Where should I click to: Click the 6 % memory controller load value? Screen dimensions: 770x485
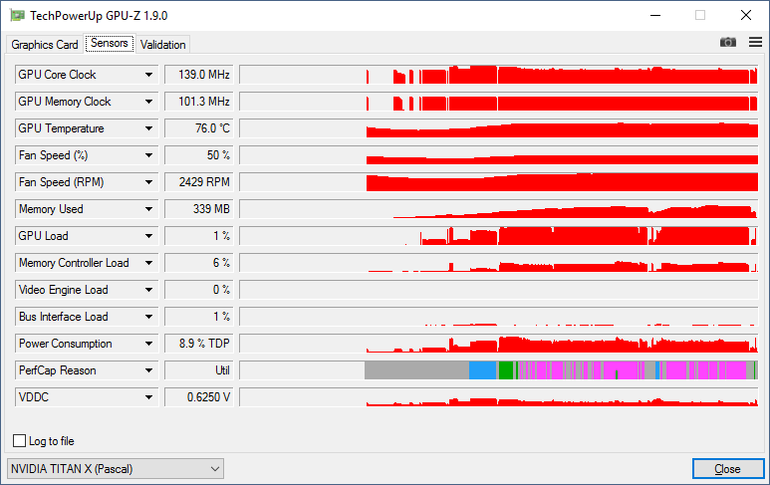(x=199, y=263)
